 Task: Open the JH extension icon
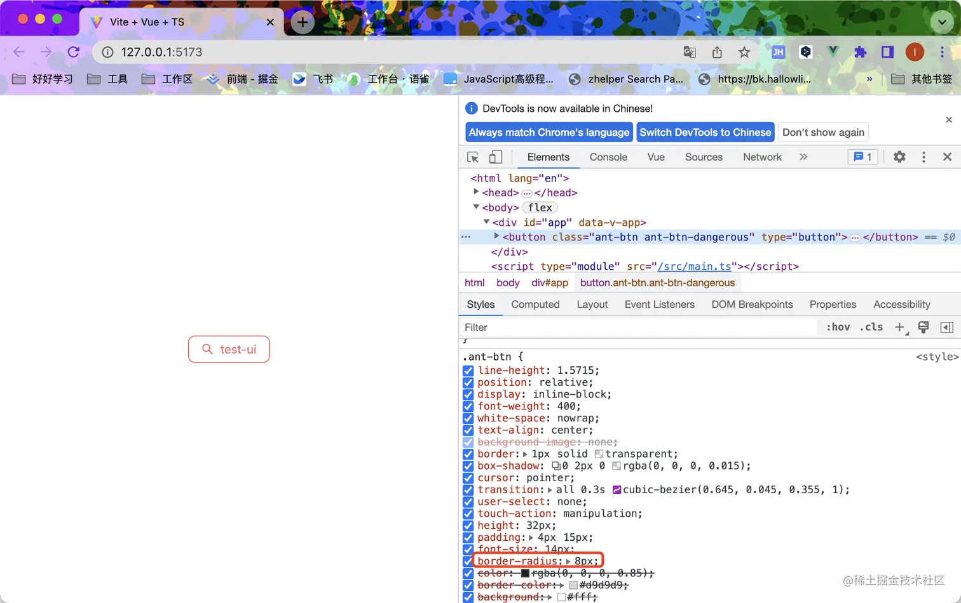click(778, 52)
